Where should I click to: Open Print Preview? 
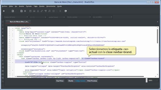click(92, 81)
